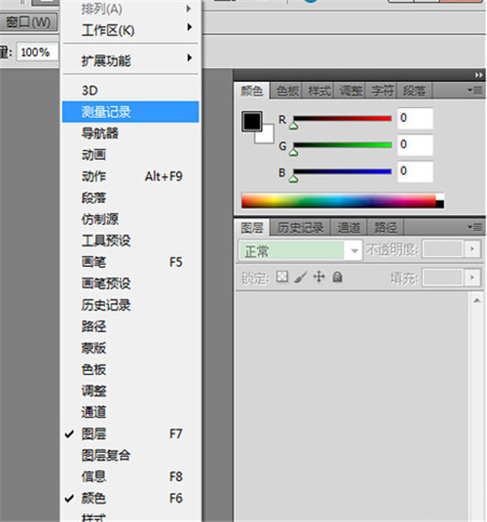This screenshot has height=522, width=487.
Task: Select 仿制源 menu entry
Action: (x=131, y=219)
